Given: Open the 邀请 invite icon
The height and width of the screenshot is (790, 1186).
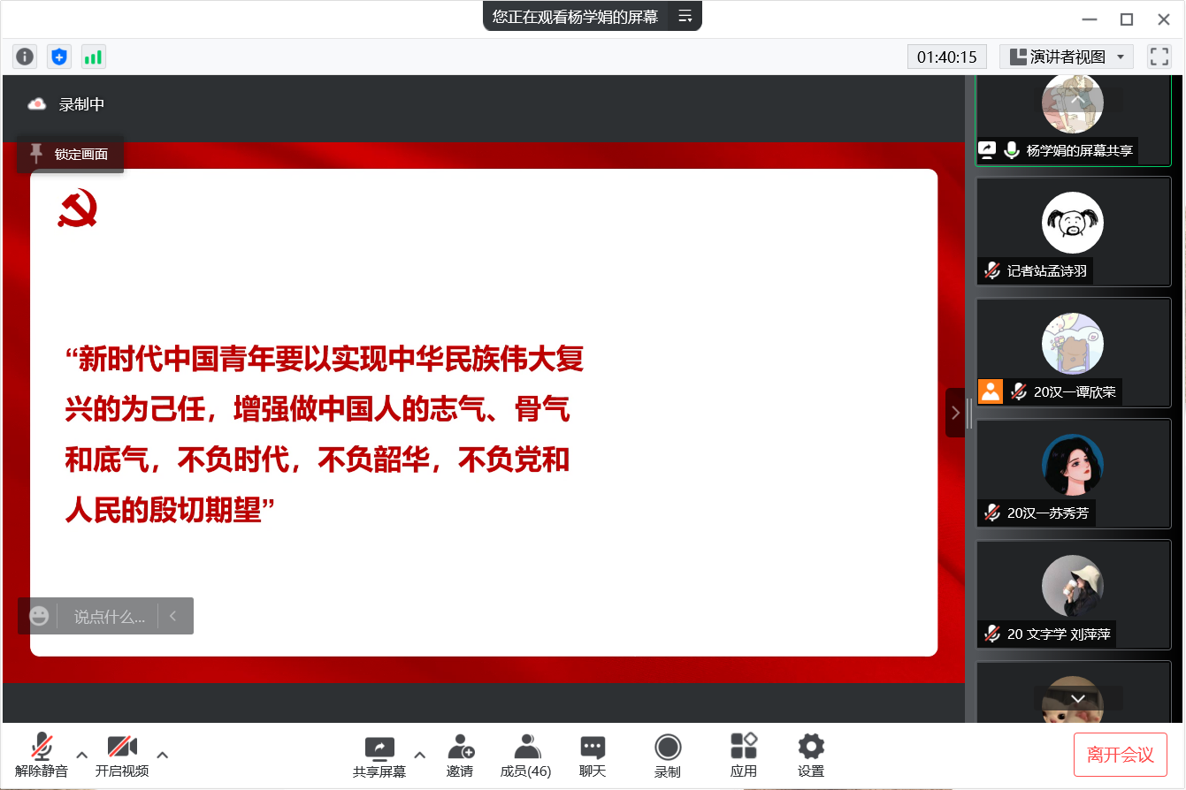Looking at the screenshot, I should (x=460, y=756).
